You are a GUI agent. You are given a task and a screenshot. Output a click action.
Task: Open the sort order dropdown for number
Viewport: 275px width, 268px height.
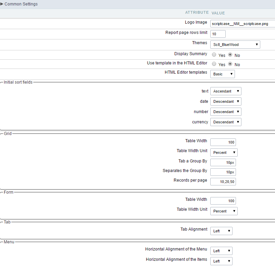tap(225, 112)
